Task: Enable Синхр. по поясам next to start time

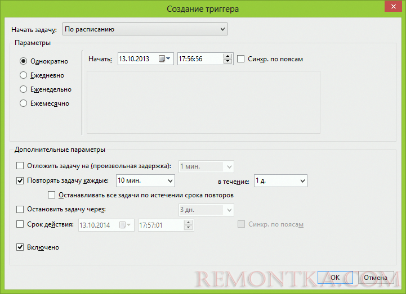Action: pyautogui.click(x=241, y=59)
